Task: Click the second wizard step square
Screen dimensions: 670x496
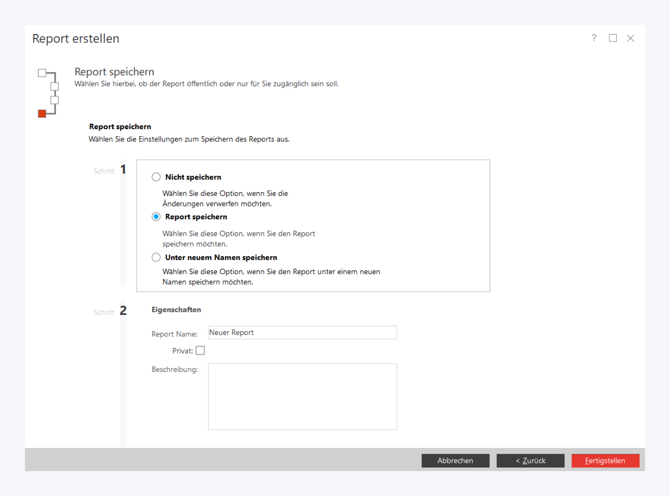Action: pos(55,87)
